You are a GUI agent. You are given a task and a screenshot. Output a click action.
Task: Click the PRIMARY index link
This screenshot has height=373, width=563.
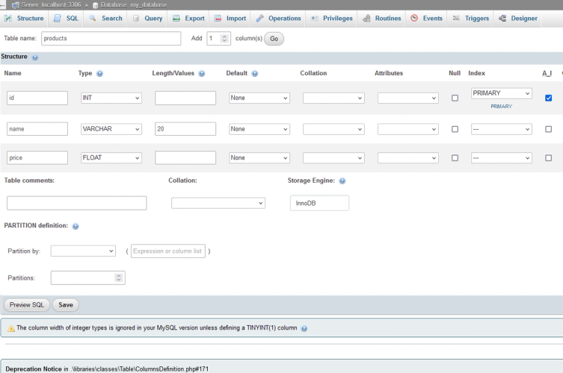click(x=501, y=107)
